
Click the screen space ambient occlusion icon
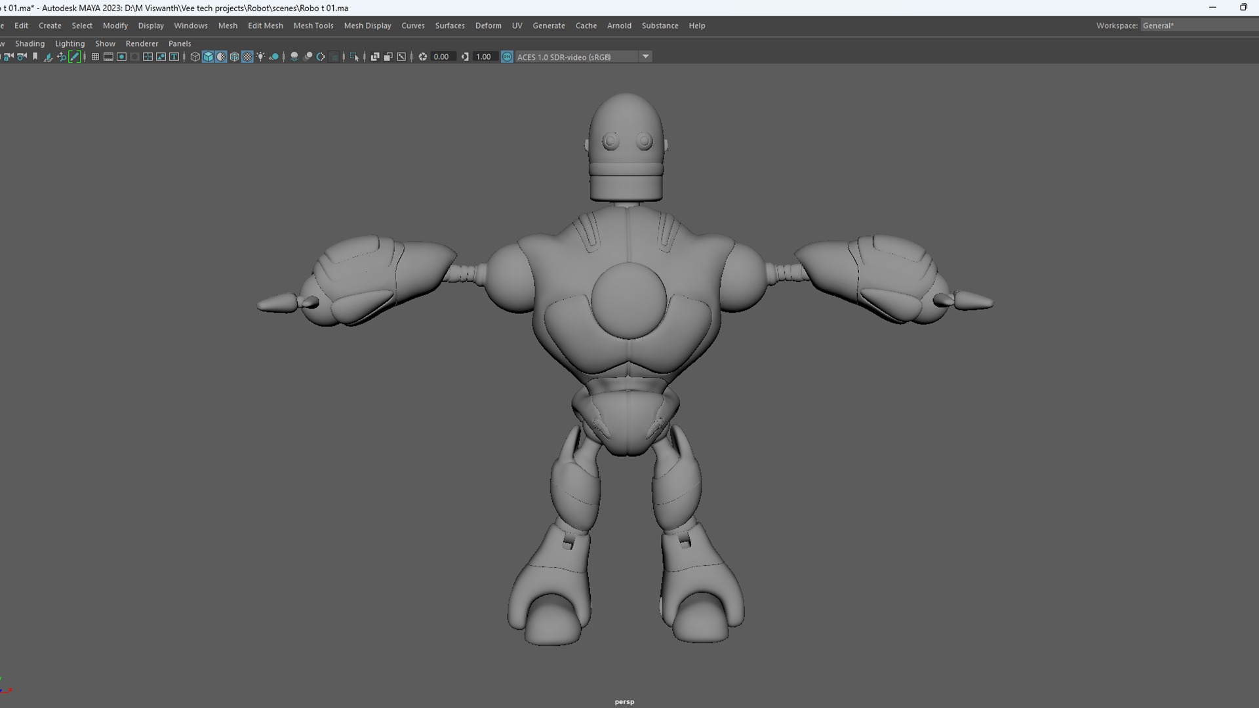(x=294, y=57)
